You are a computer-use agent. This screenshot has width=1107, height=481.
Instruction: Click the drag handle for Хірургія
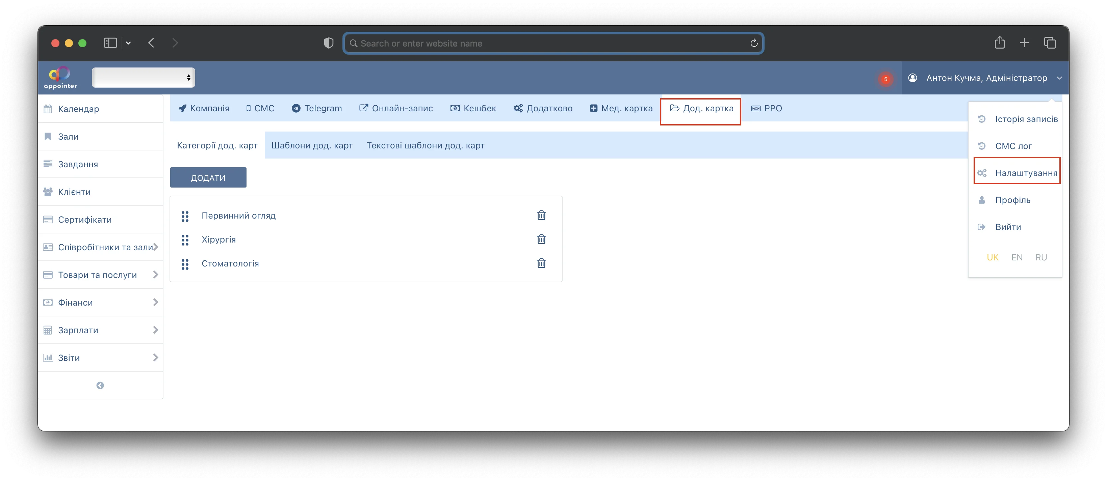185,240
